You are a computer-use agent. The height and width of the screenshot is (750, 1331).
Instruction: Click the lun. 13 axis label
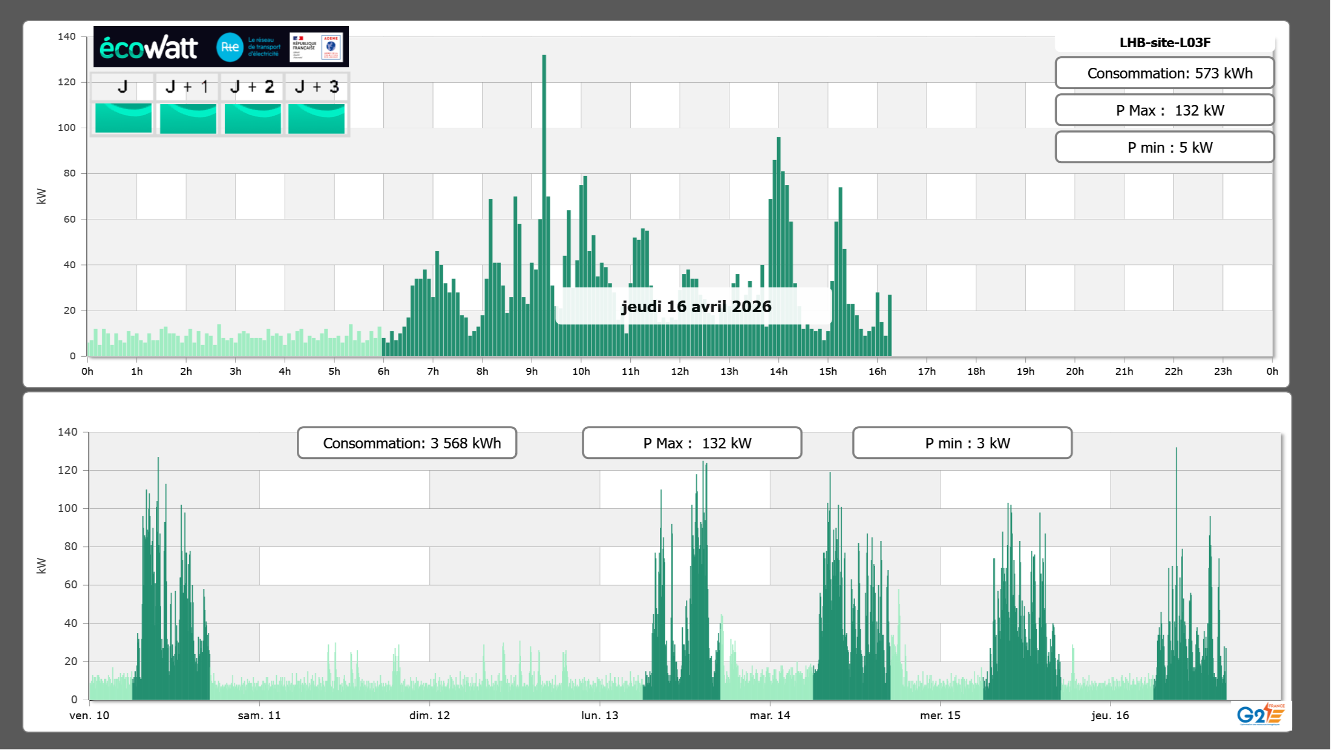coord(600,716)
